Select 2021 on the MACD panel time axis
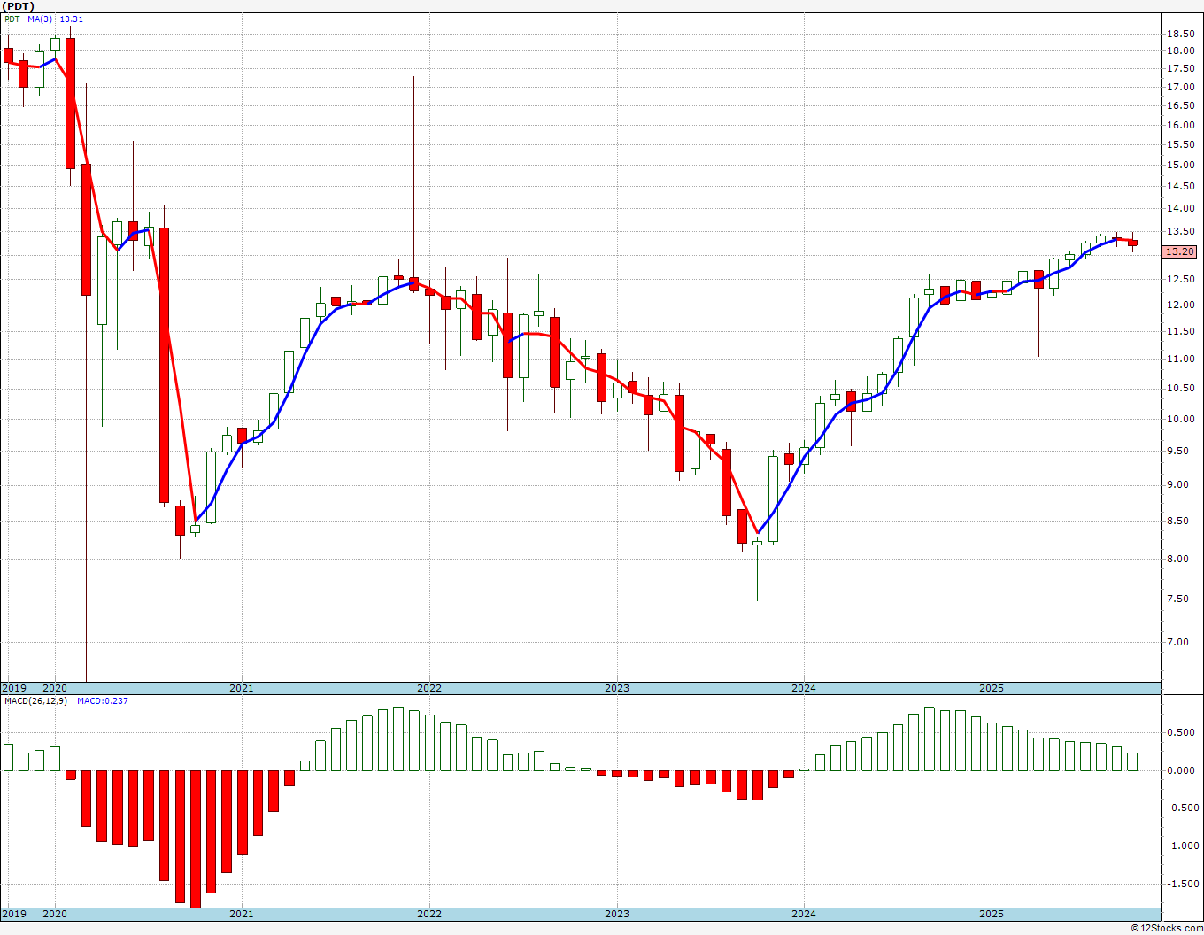Screen dimensions: 1204x935 242,914
